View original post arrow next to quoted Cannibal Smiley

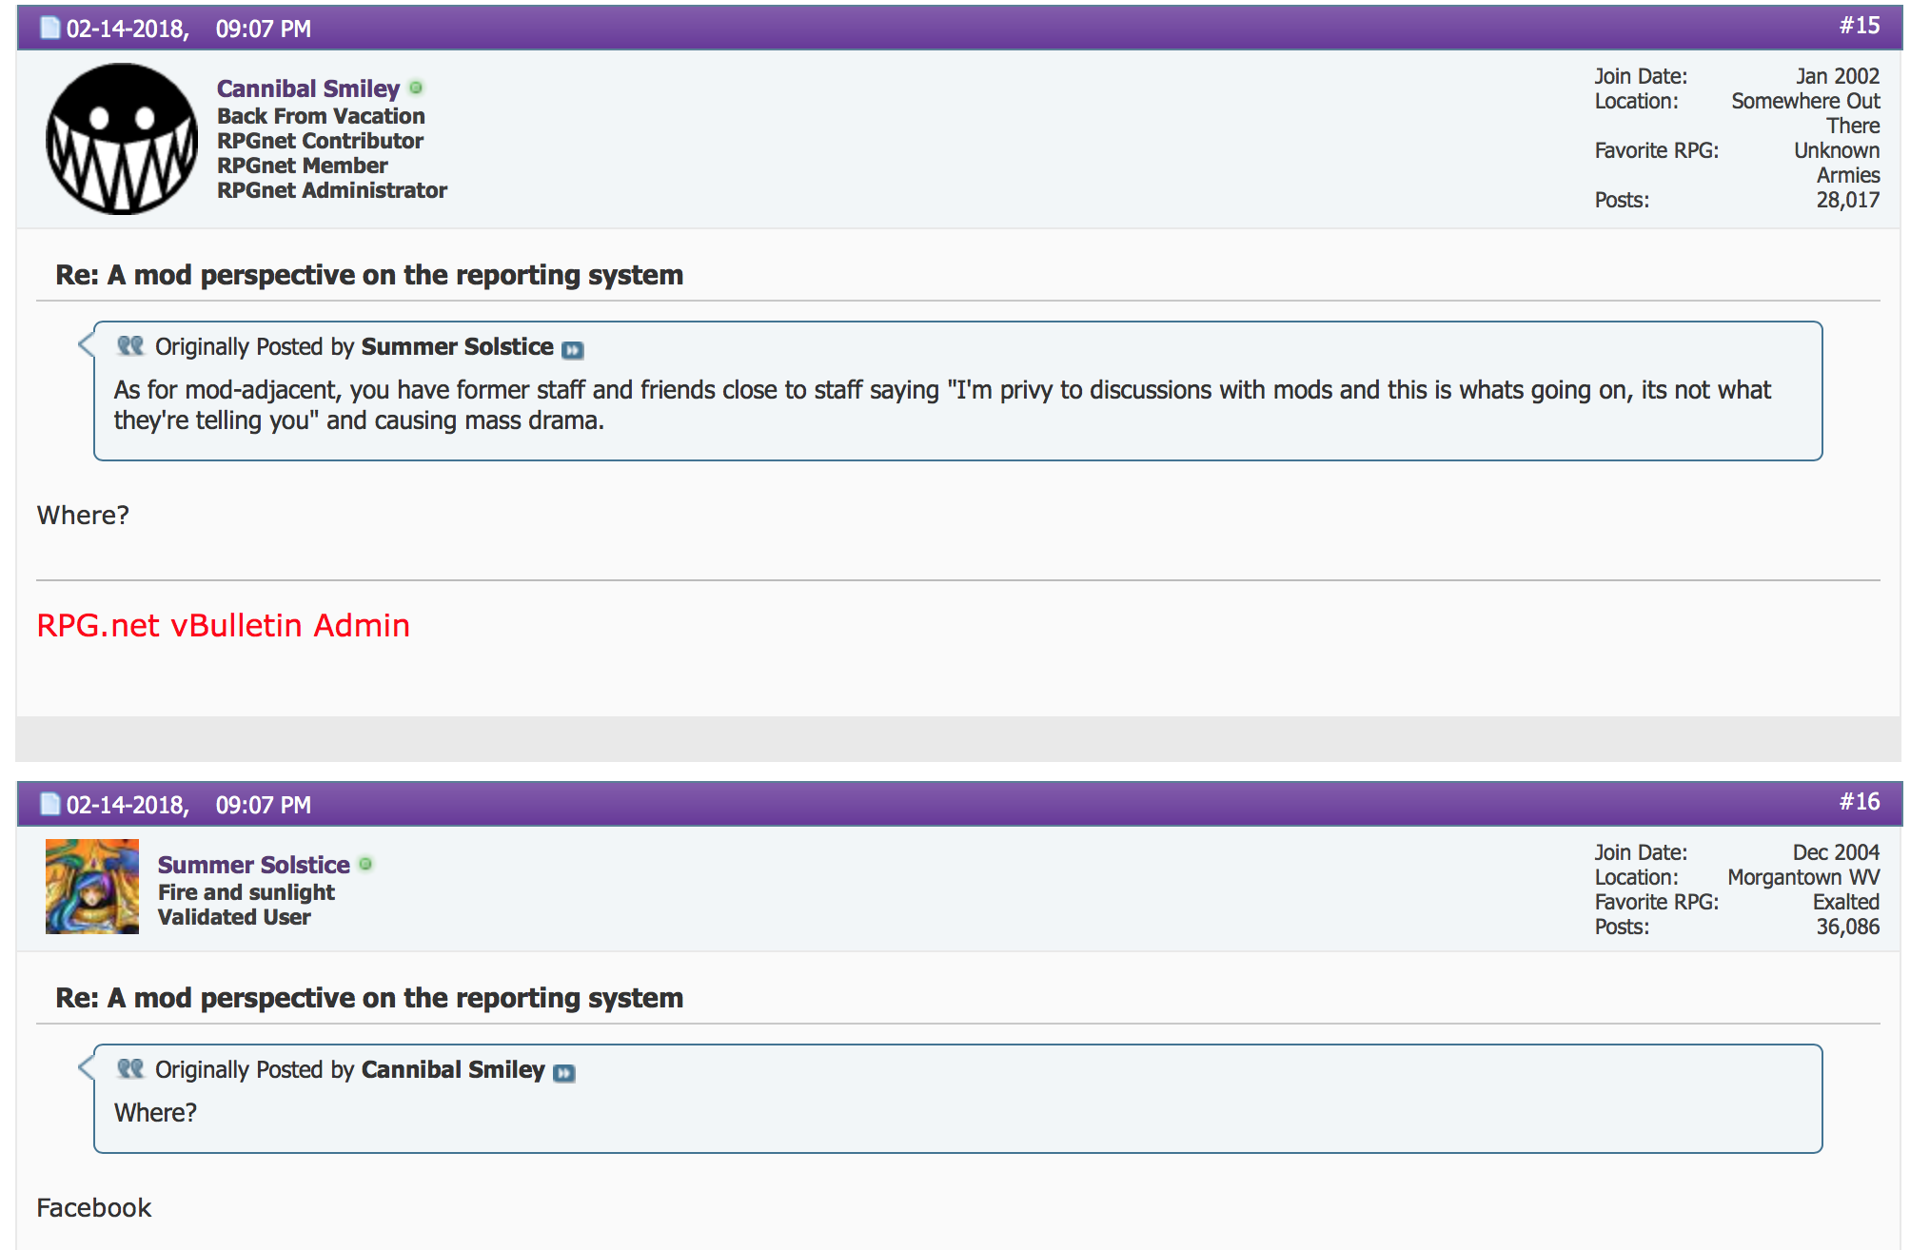pos(564,1072)
